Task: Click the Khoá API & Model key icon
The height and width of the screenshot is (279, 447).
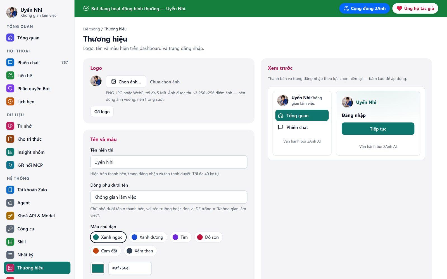Action: click(10, 216)
